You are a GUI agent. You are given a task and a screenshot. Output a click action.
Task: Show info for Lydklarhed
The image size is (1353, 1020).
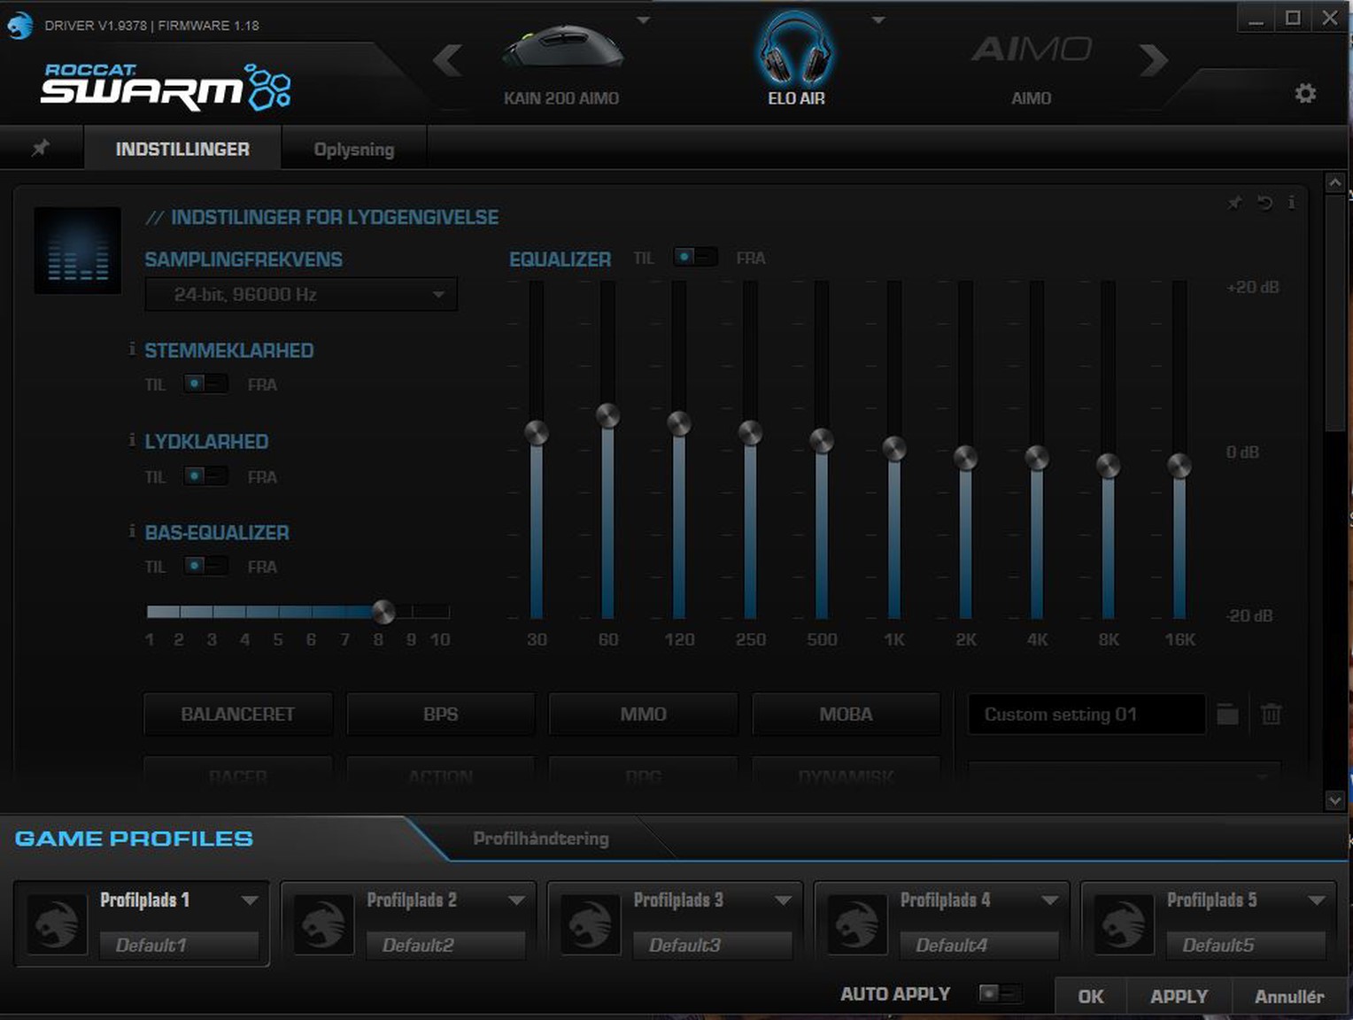click(132, 440)
